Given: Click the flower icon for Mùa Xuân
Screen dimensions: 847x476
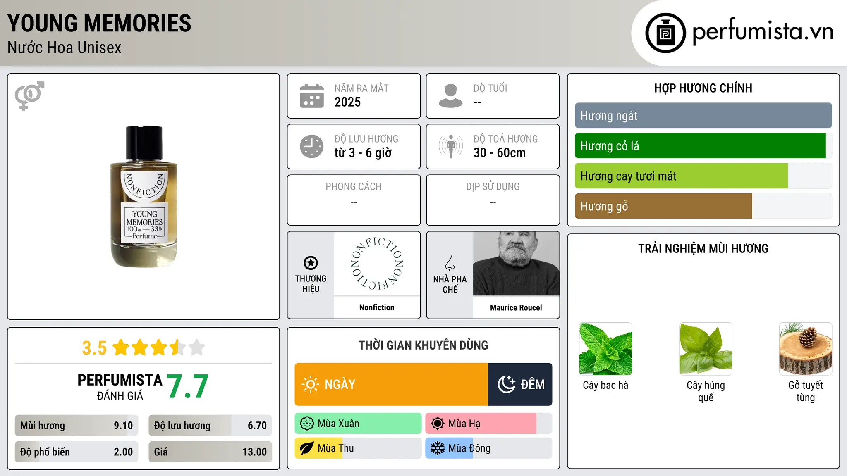Looking at the screenshot, I should (307, 424).
